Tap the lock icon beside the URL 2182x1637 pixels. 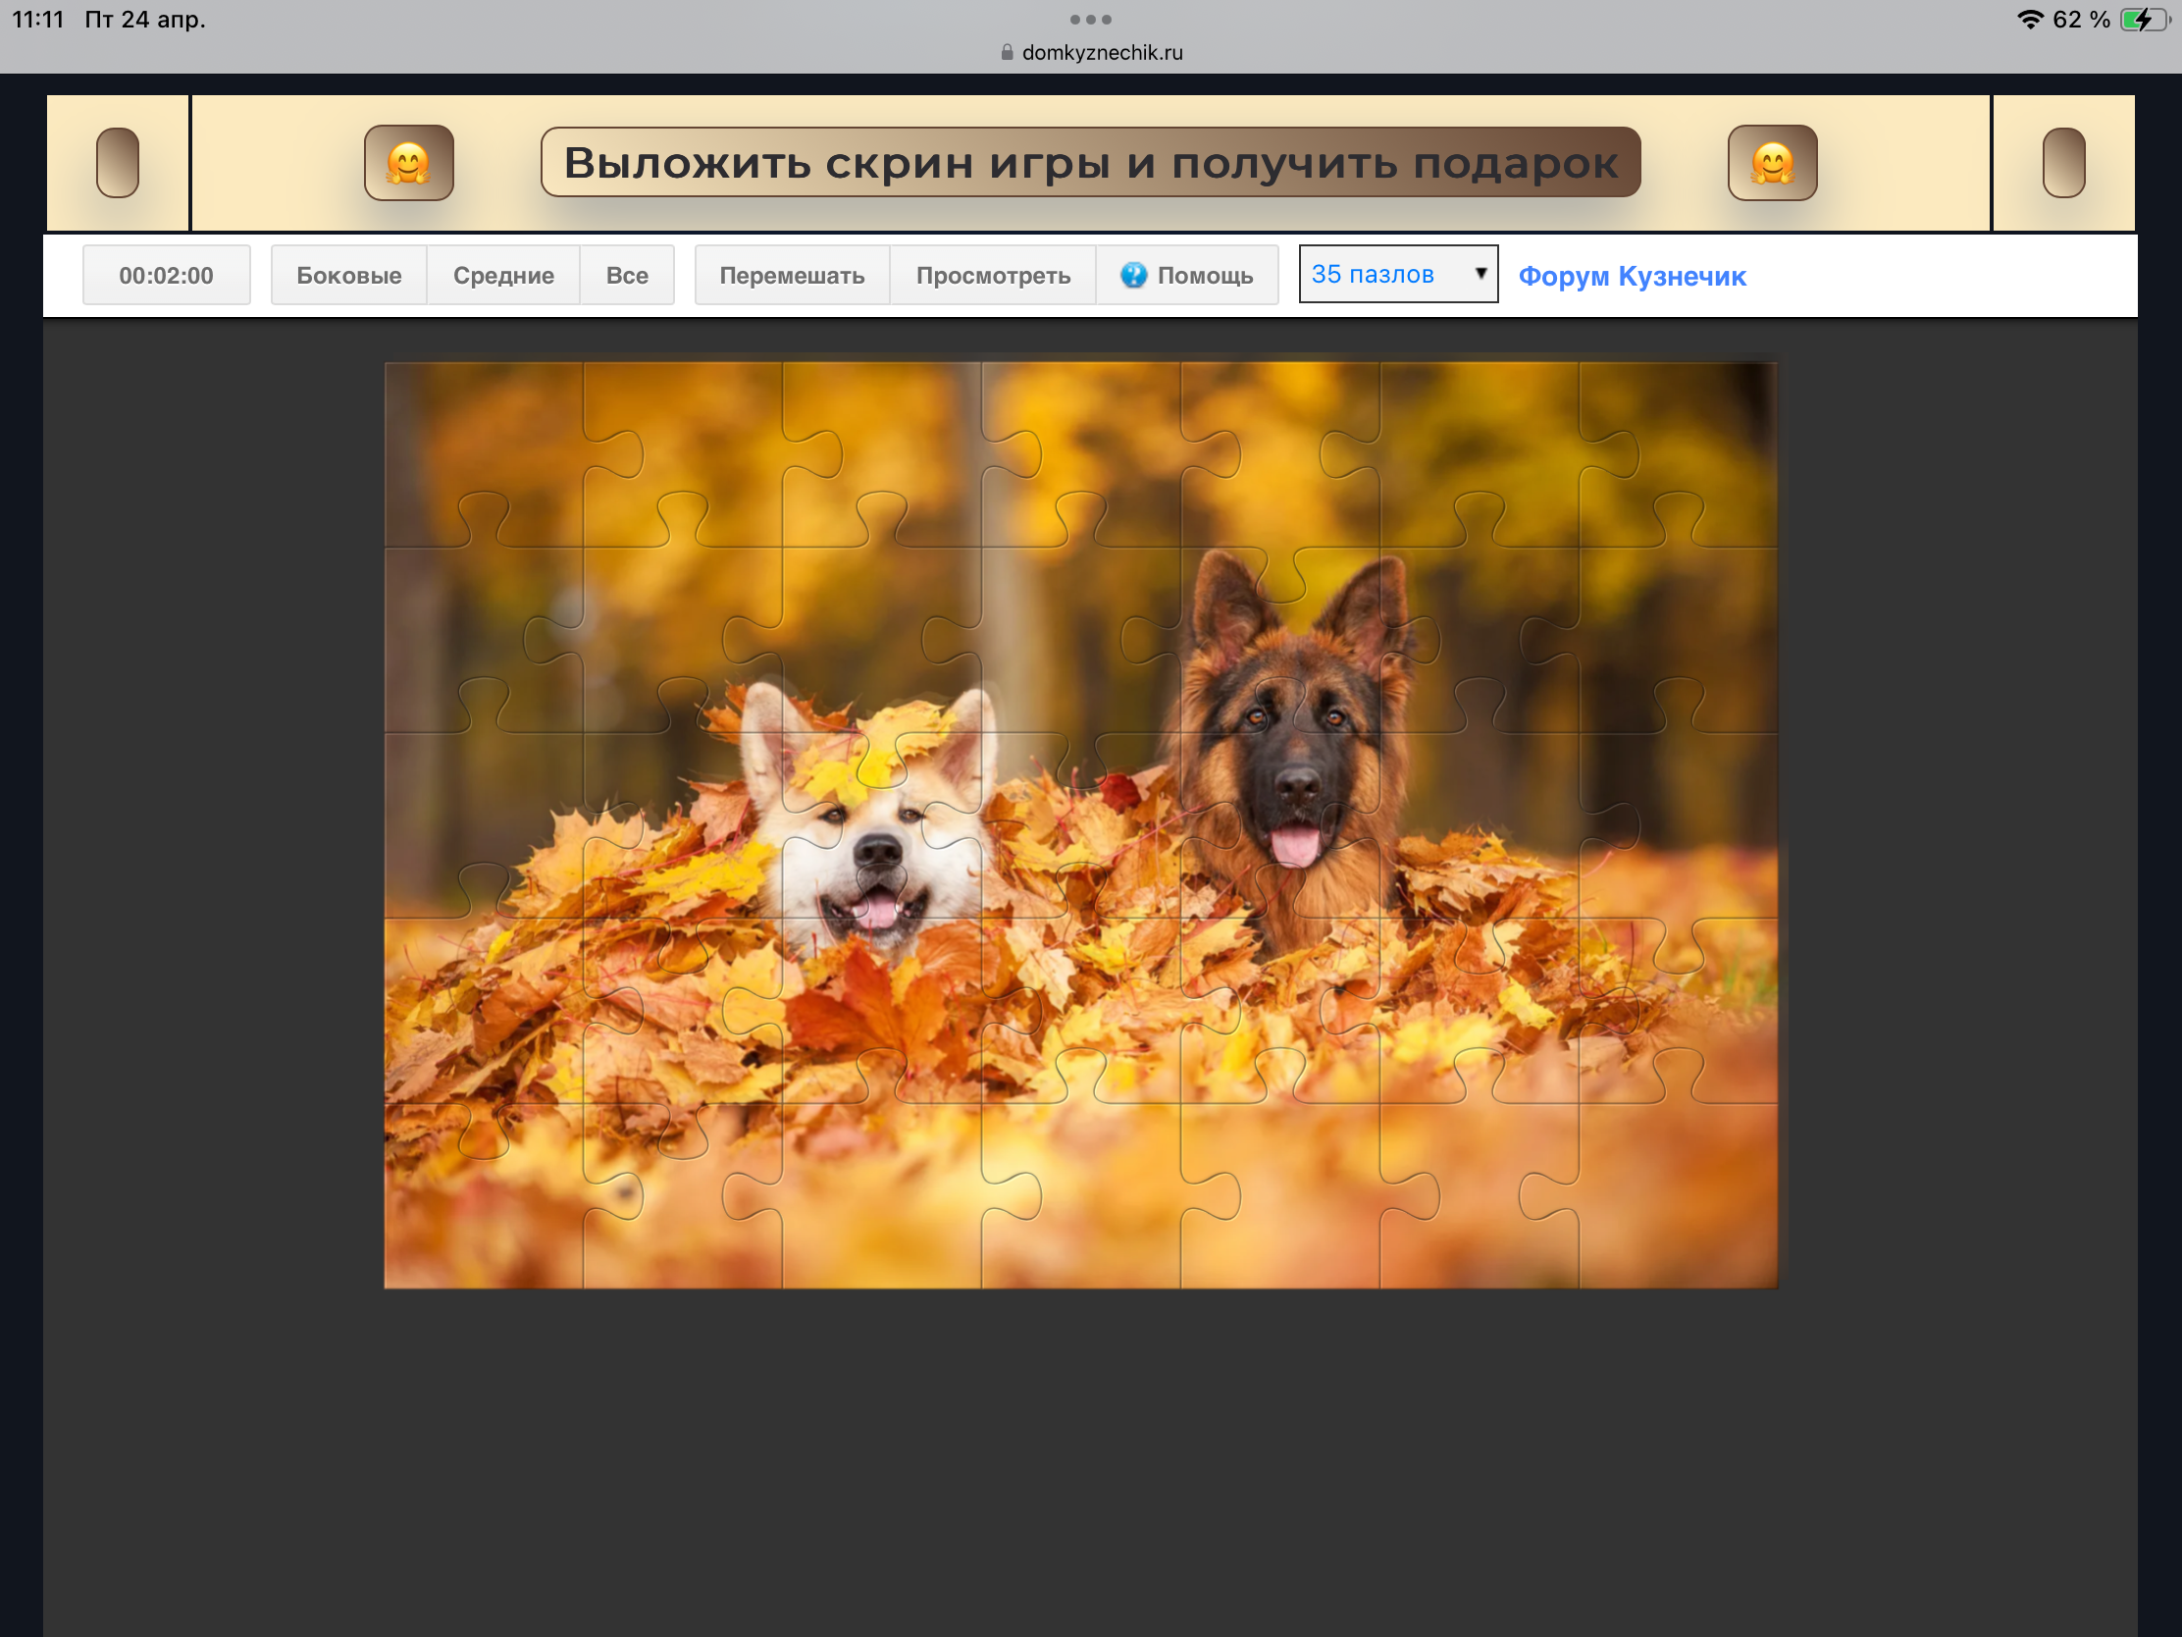coord(1007,52)
